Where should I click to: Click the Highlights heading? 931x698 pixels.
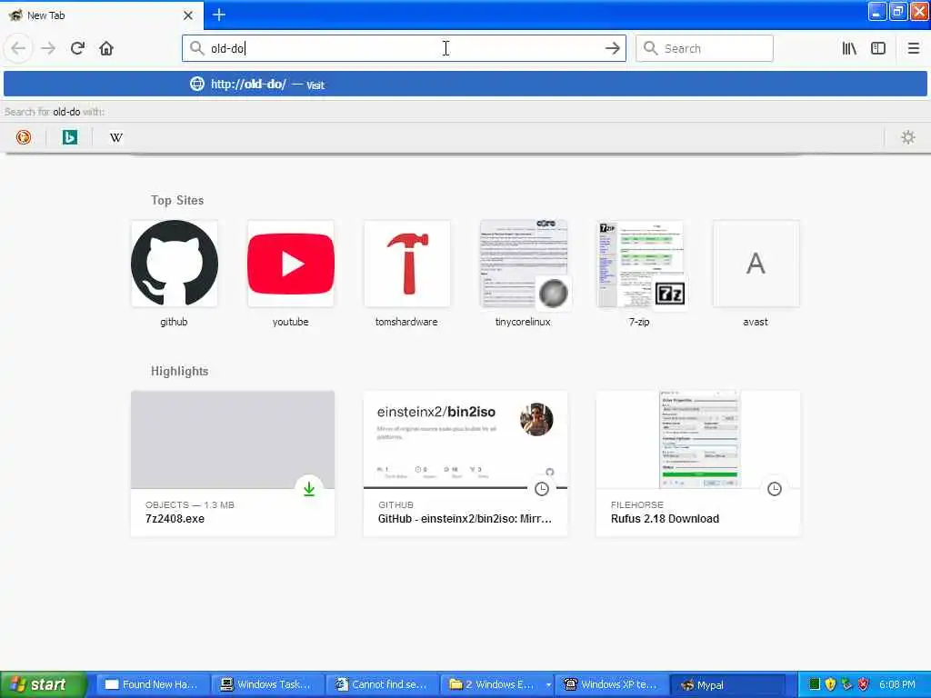[x=179, y=372]
